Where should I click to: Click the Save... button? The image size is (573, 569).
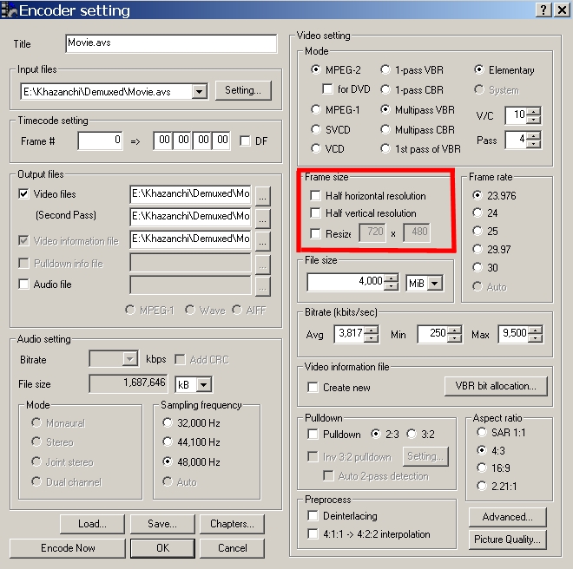click(162, 524)
